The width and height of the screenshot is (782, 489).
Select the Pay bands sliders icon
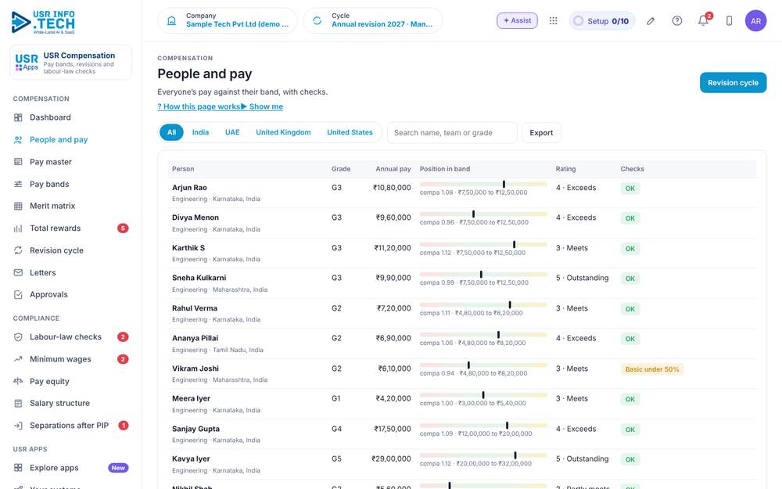18,184
